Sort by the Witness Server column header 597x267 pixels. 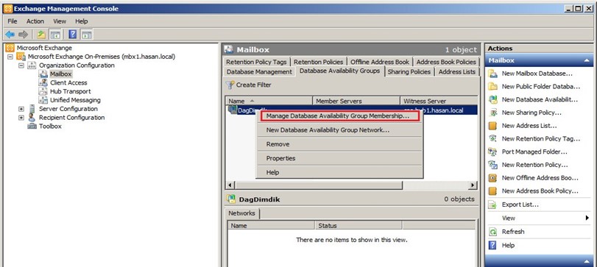click(439, 102)
